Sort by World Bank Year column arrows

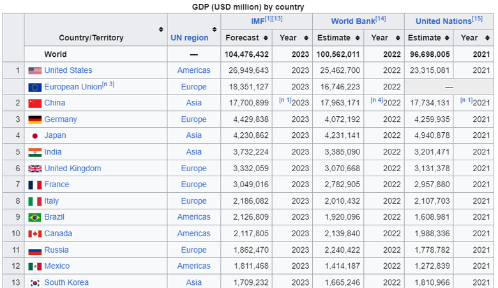(398, 38)
